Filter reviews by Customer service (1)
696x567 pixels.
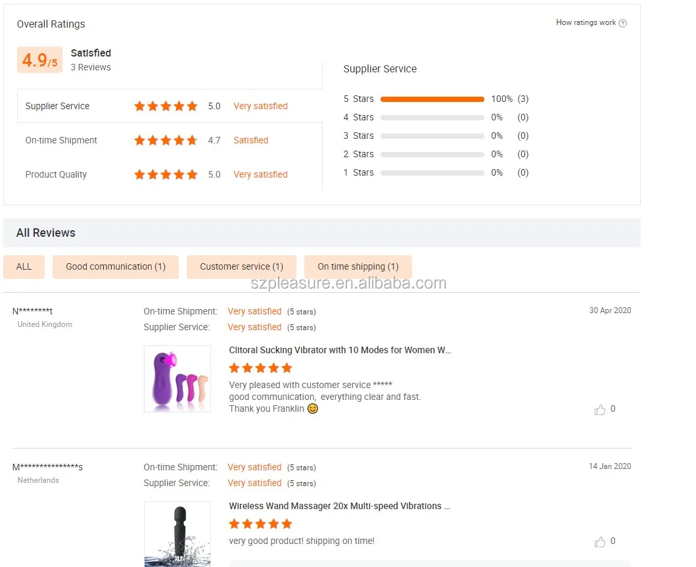[241, 266]
